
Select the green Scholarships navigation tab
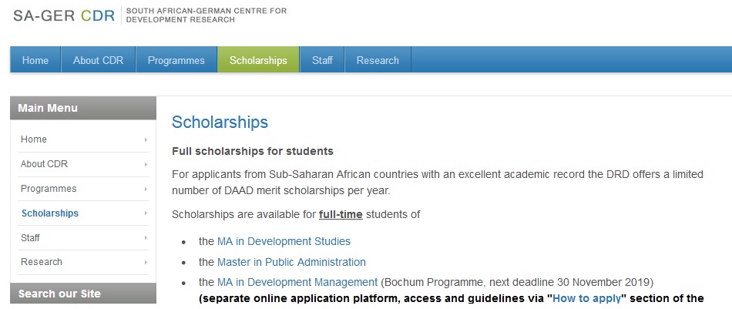258,60
